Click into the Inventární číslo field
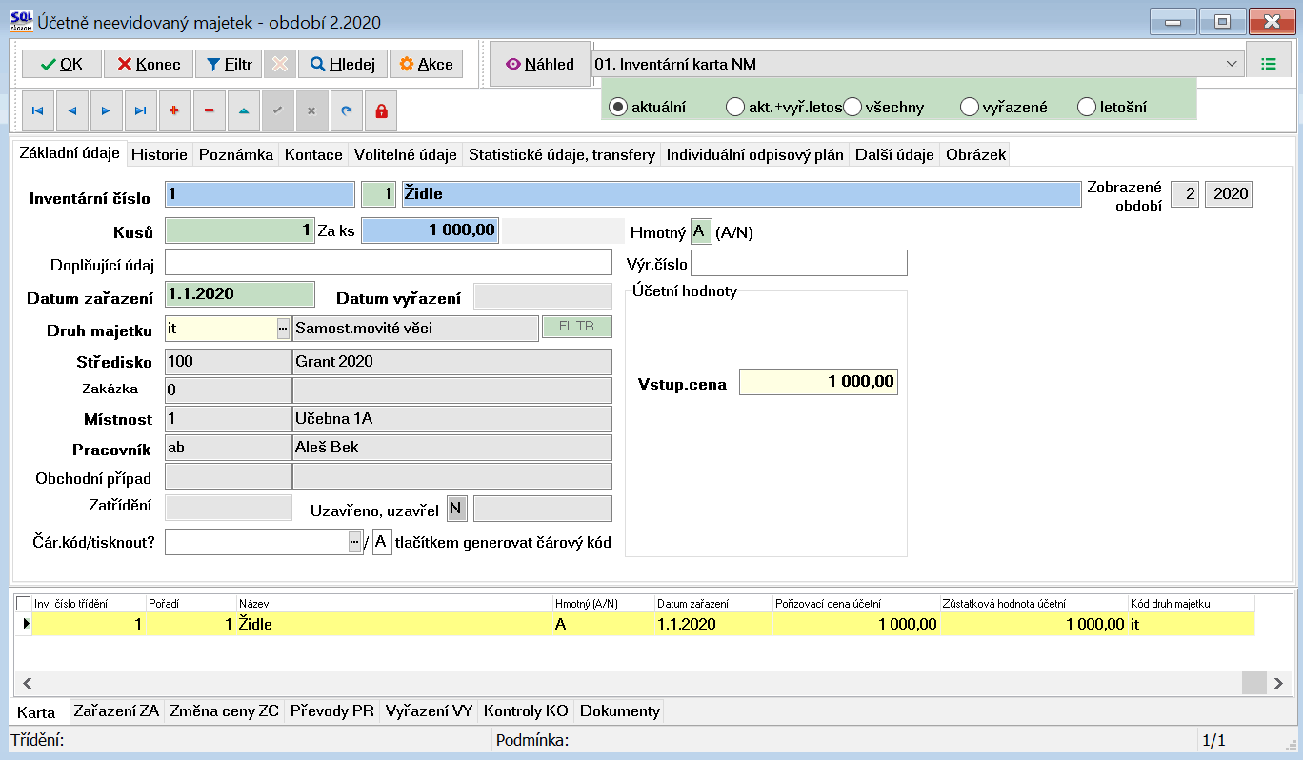This screenshot has width=1303, height=760. [260, 194]
